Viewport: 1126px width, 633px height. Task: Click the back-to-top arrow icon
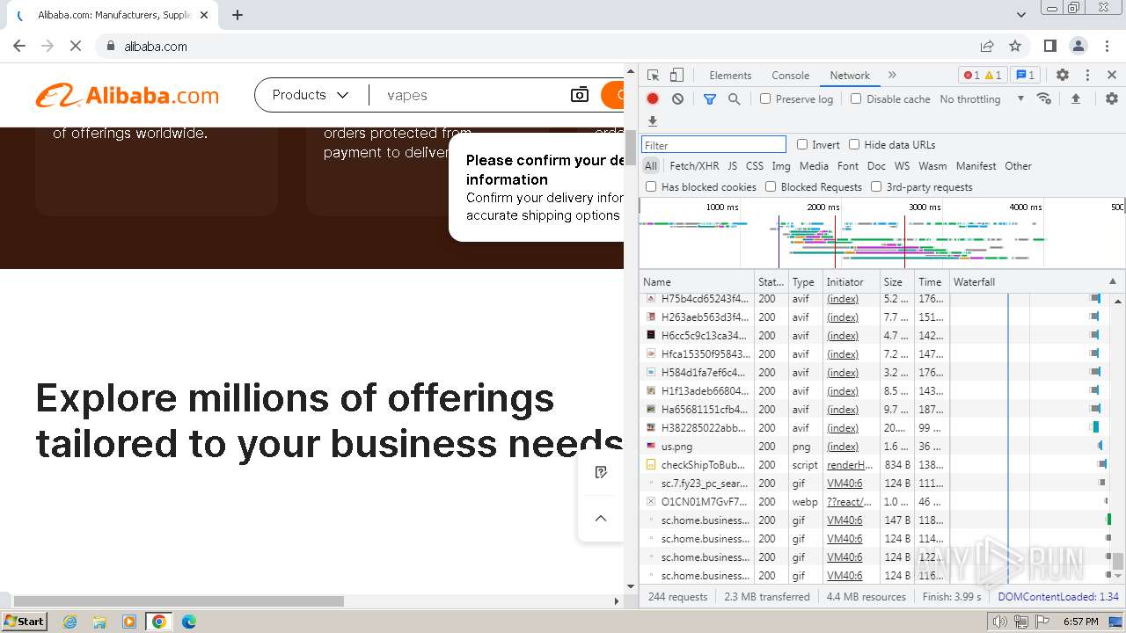click(601, 519)
